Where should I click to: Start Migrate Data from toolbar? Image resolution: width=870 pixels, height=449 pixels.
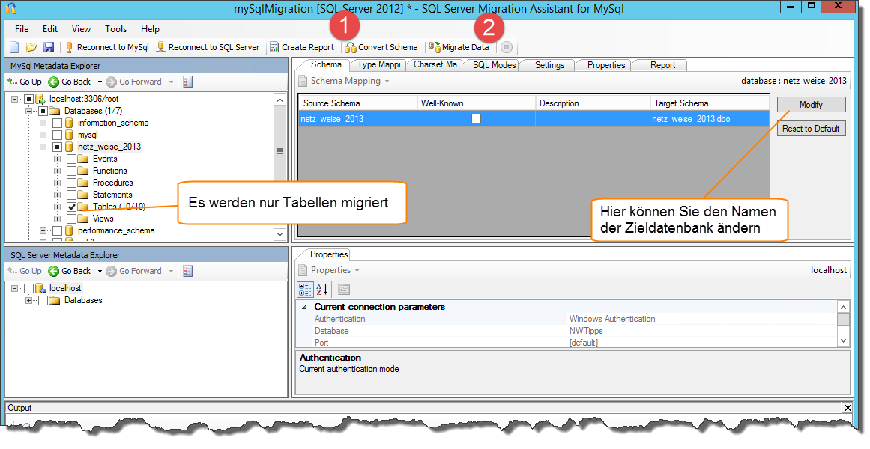click(459, 47)
